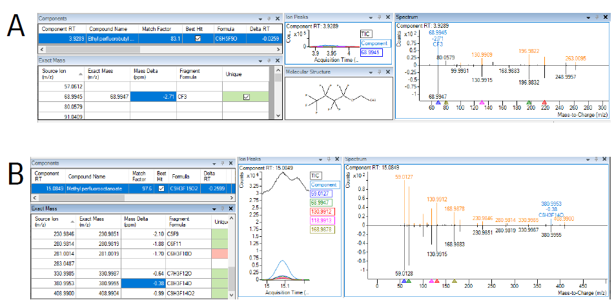The height and width of the screenshot is (302, 614).
Task: Toggle Unique checkbox in the CF3 row
Action: [x=246, y=97]
